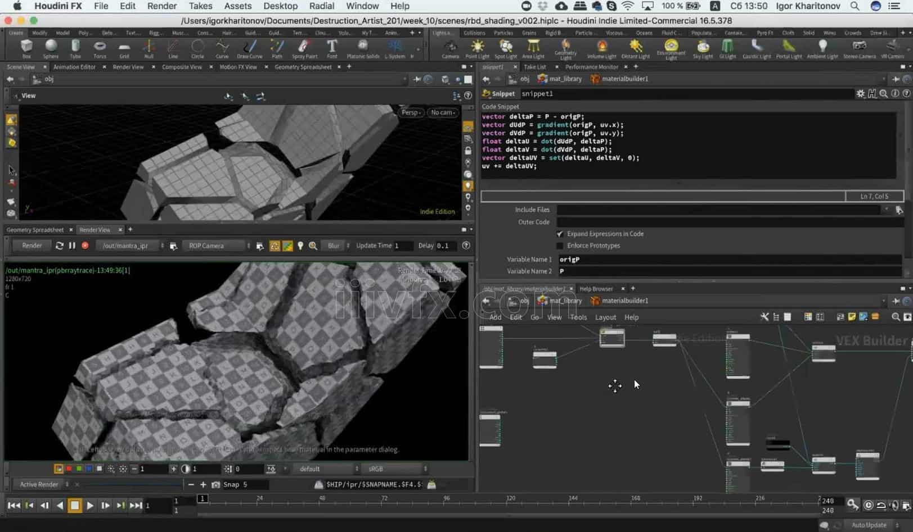Stop timeline playback
The height and width of the screenshot is (532, 913).
(74, 506)
